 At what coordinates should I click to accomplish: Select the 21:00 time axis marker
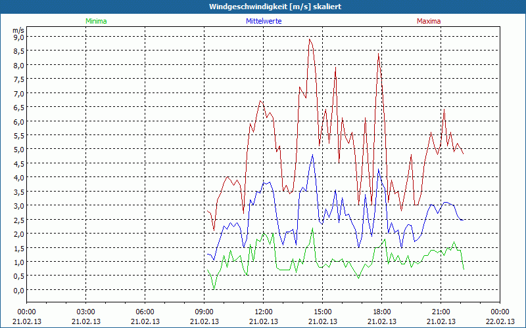441,312
